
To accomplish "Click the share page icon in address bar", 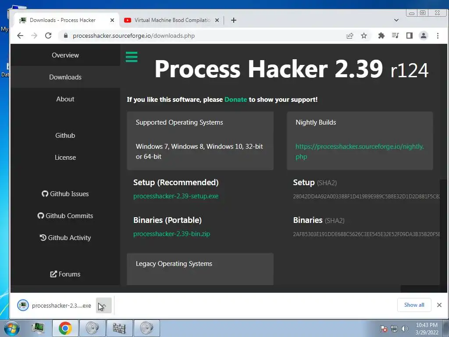I will click(x=349, y=36).
